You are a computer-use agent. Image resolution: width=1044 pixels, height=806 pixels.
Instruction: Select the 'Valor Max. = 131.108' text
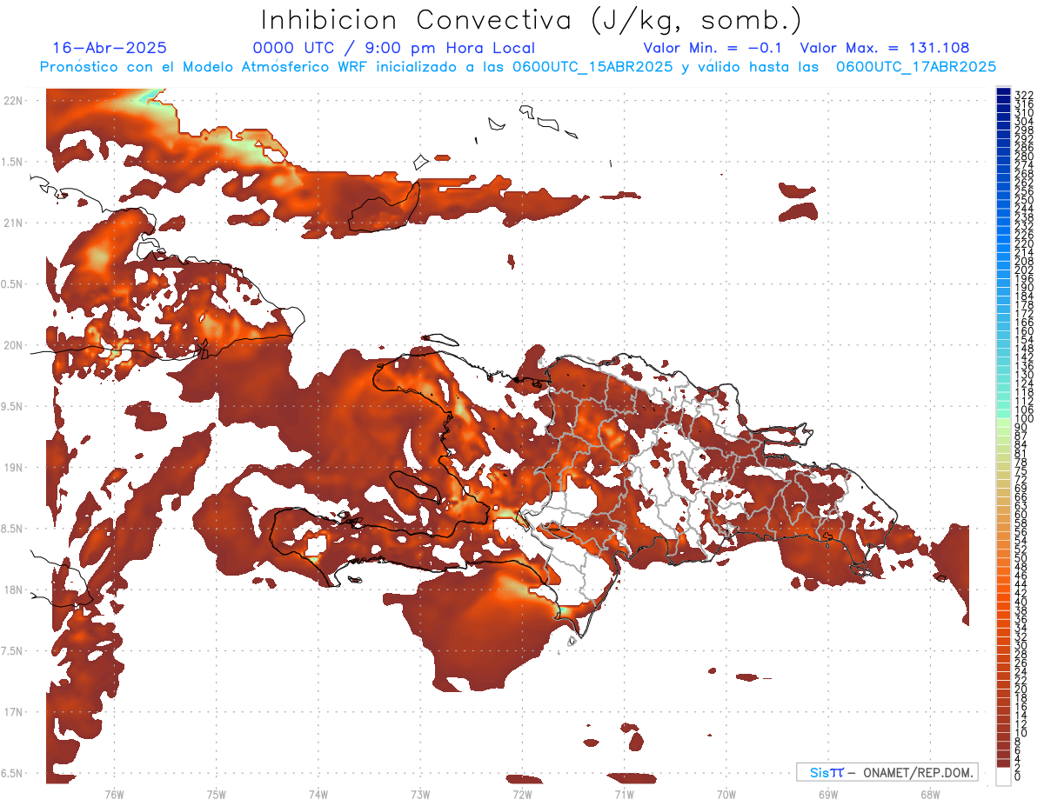(x=885, y=48)
